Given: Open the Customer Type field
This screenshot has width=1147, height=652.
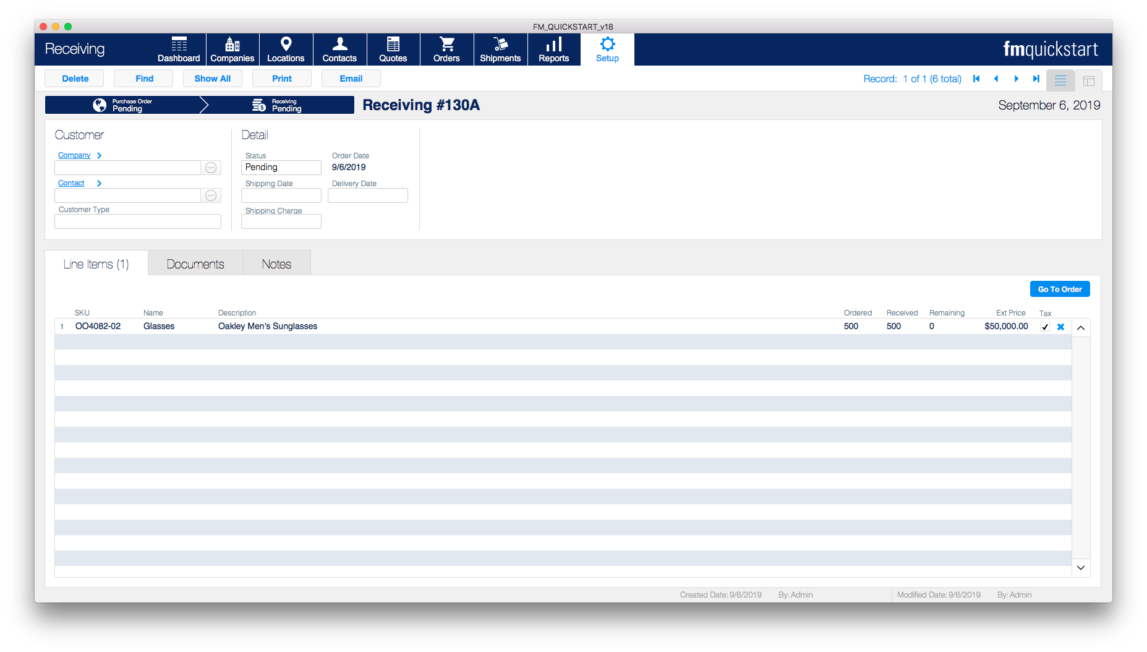Looking at the screenshot, I should (x=138, y=221).
